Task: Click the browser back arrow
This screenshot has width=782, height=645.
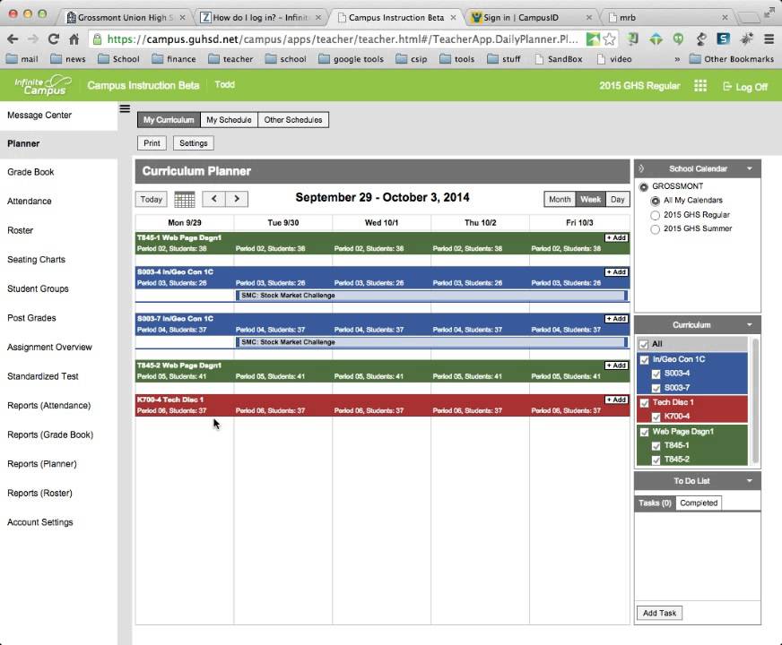Action: click(x=13, y=39)
